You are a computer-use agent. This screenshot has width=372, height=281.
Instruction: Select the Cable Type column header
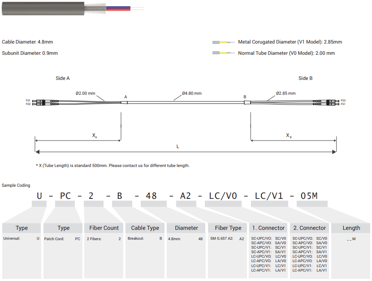click(x=145, y=228)
